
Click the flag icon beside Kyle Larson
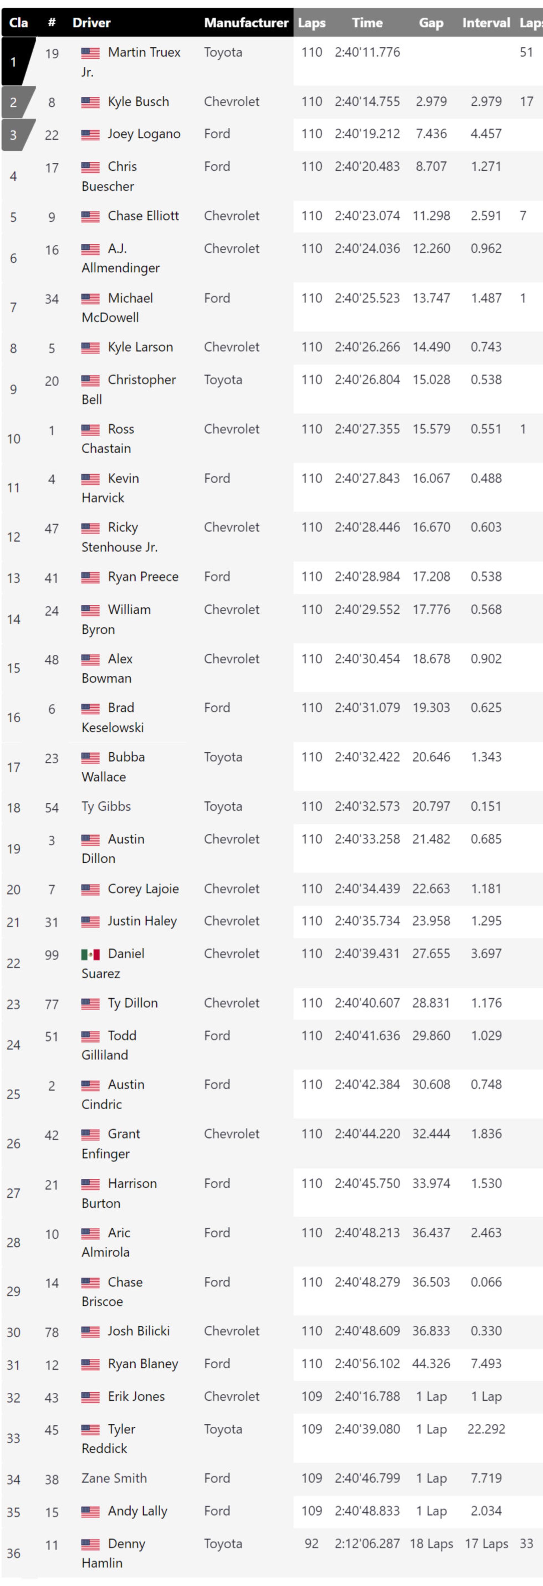pos(90,347)
